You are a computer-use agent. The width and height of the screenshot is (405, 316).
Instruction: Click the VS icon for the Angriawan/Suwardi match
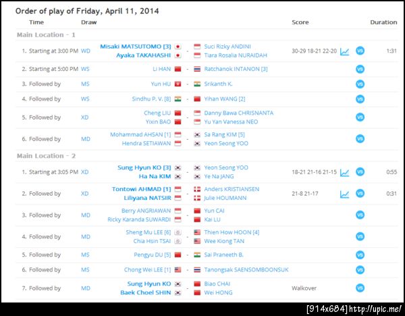pyautogui.click(x=360, y=215)
